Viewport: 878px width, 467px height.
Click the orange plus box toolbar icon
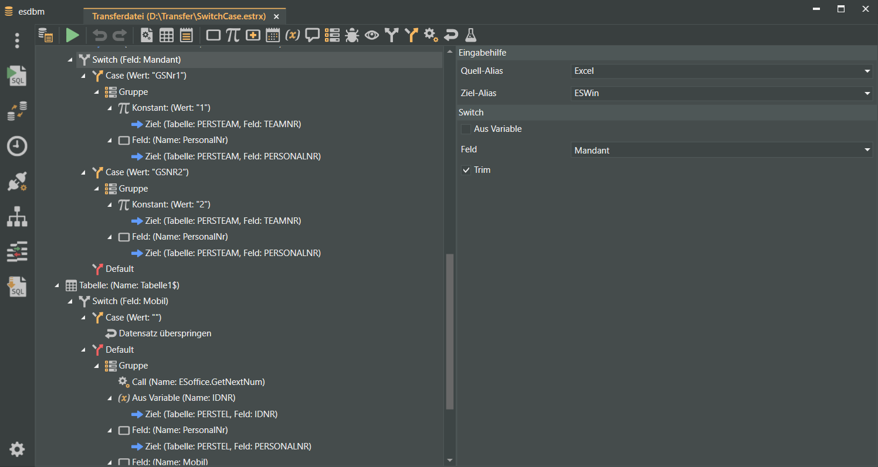253,35
